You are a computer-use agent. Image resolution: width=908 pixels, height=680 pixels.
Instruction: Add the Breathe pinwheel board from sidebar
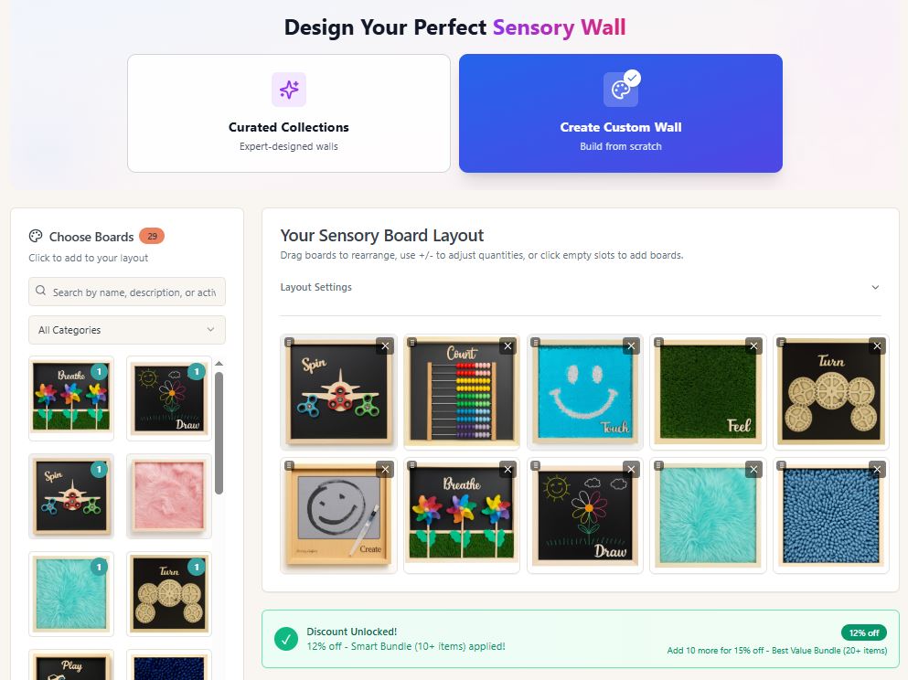click(71, 398)
